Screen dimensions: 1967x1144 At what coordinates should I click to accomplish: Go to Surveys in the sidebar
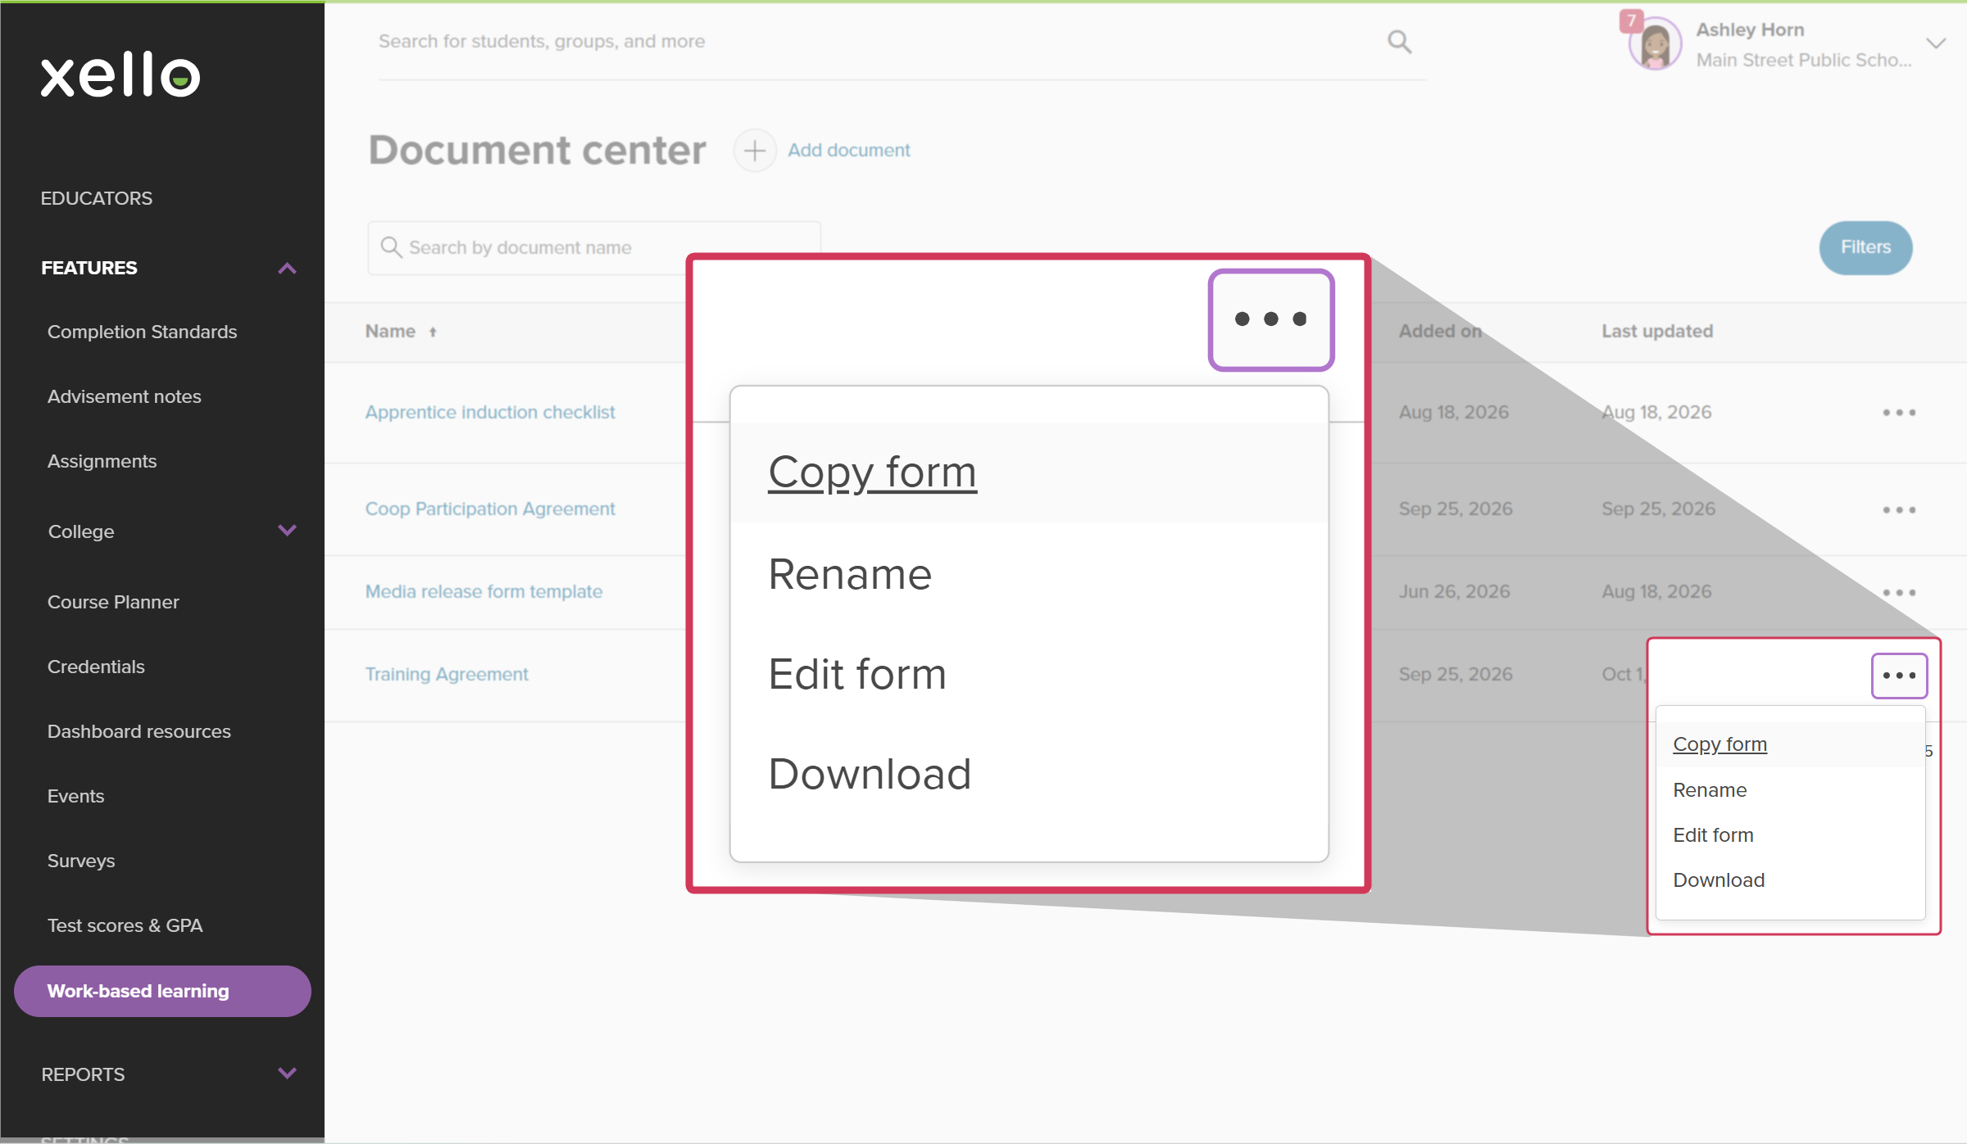[80, 861]
